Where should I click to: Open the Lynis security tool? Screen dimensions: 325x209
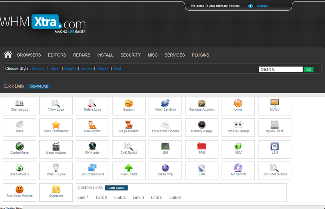[238, 103]
